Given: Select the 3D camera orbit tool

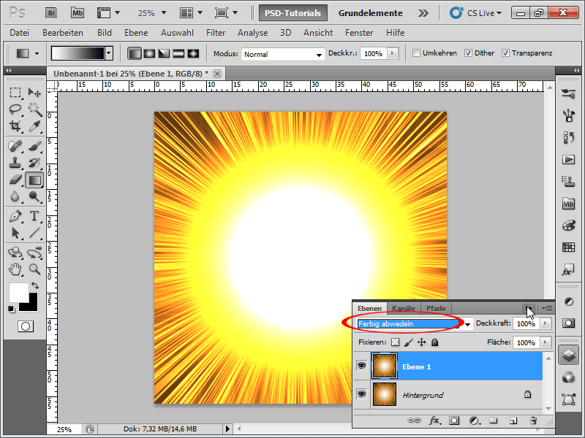Looking at the screenshot, I should pos(34,253).
